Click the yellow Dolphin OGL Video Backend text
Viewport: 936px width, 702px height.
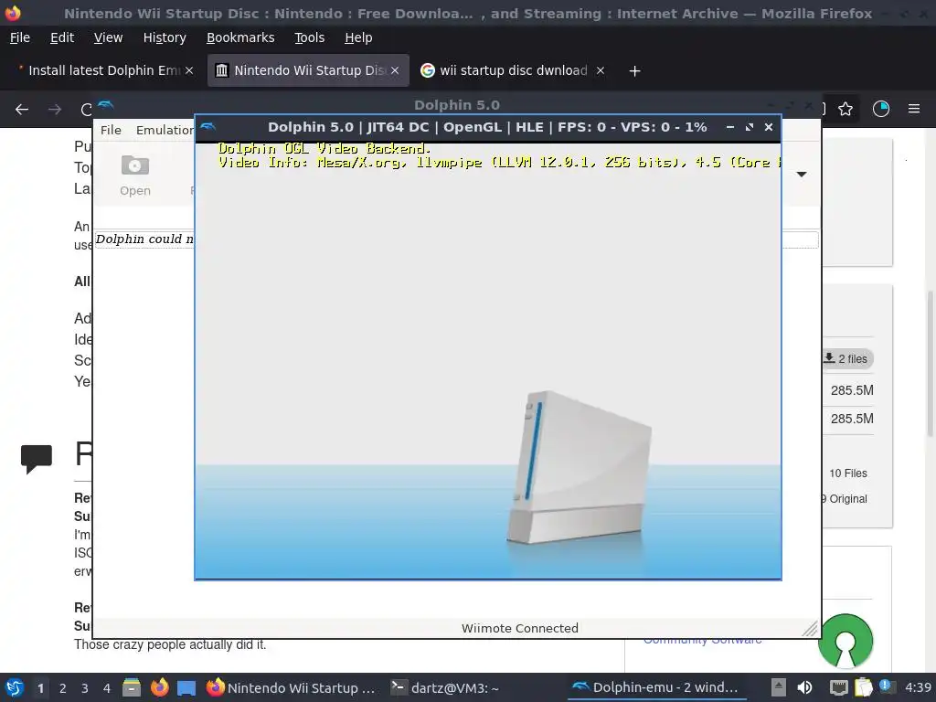click(x=324, y=148)
